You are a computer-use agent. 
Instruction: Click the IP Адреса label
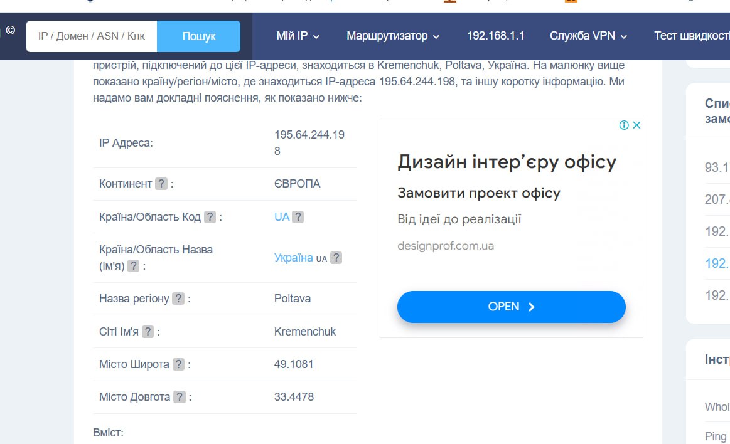pos(126,143)
